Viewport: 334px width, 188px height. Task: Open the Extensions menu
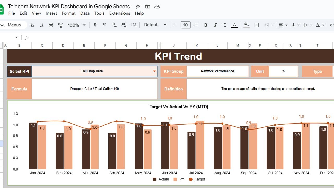coord(120,13)
